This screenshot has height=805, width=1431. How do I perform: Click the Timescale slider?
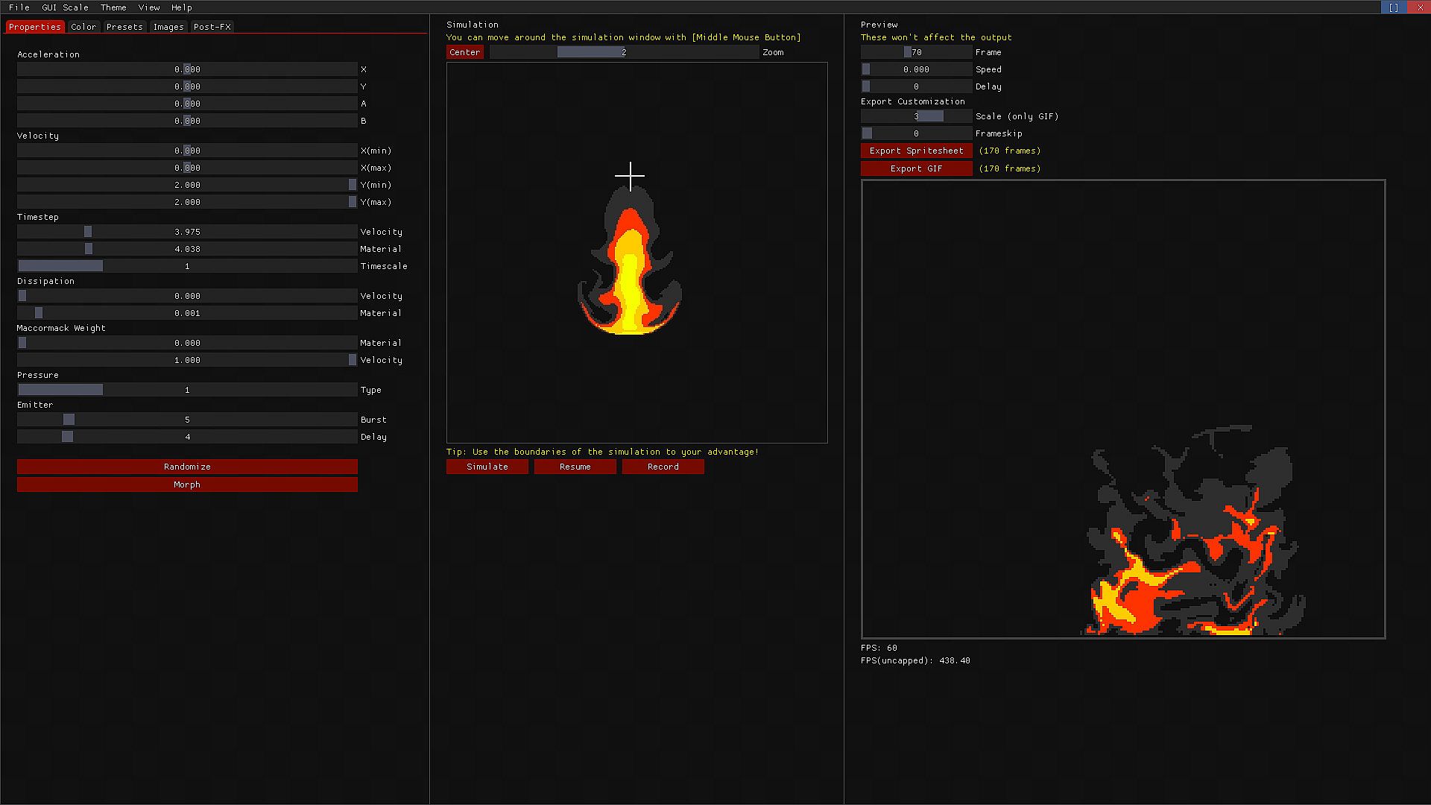tap(187, 266)
